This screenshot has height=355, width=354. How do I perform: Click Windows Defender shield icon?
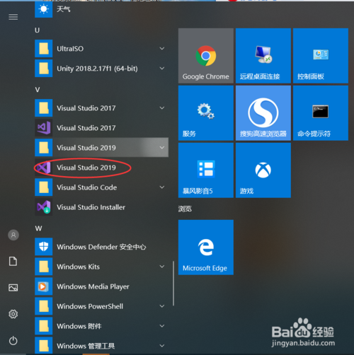[x=44, y=247]
